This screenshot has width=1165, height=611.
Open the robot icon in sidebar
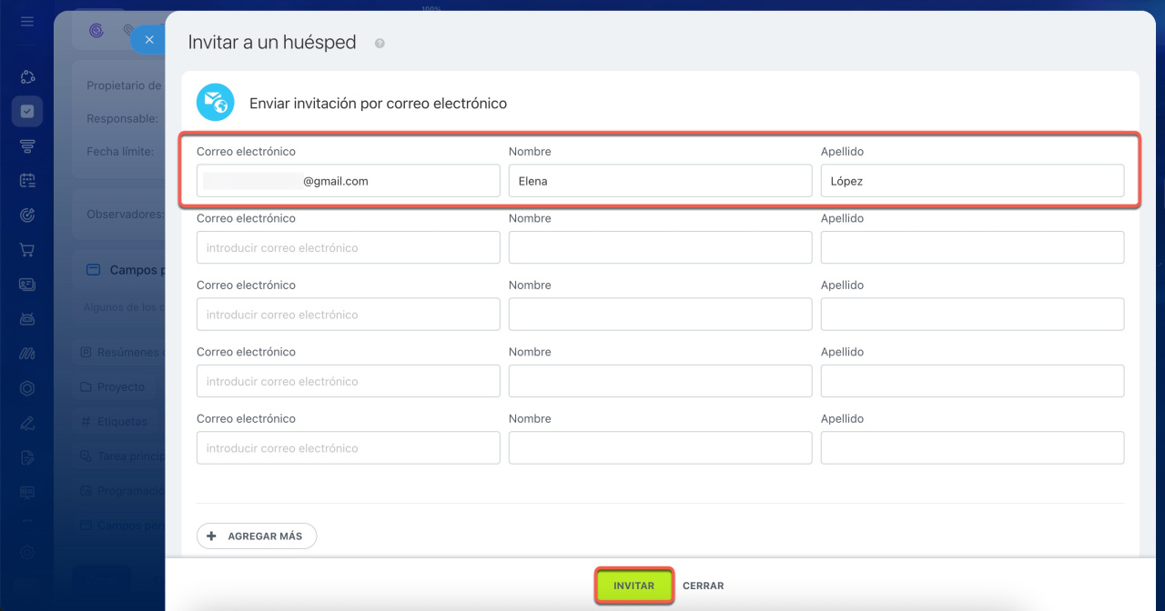[27, 318]
